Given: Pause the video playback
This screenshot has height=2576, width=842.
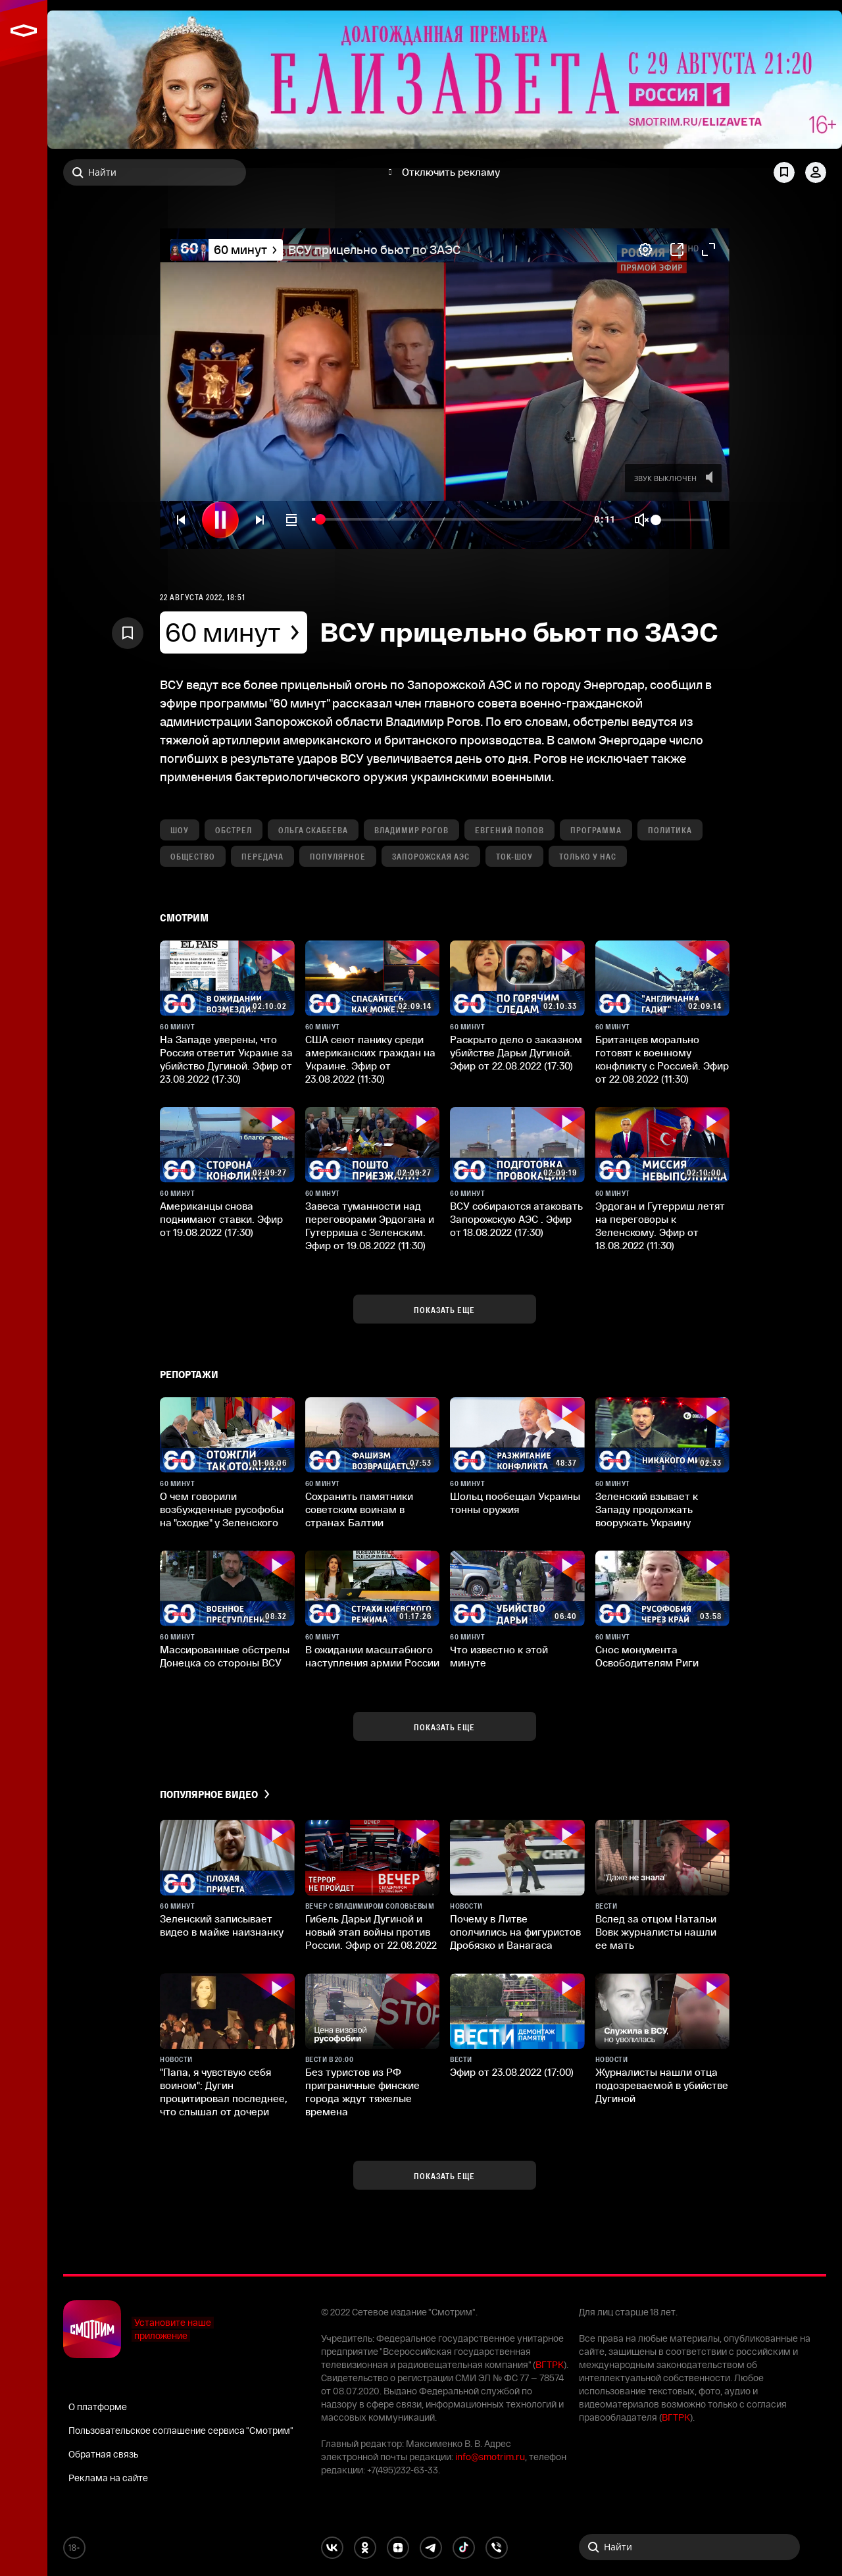Looking at the screenshot, I should (220, 519).
